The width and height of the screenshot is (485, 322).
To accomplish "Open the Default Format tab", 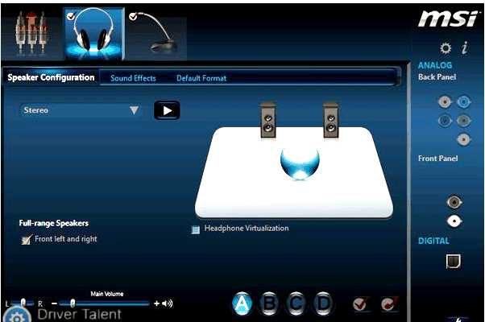I will pos(201,78).
